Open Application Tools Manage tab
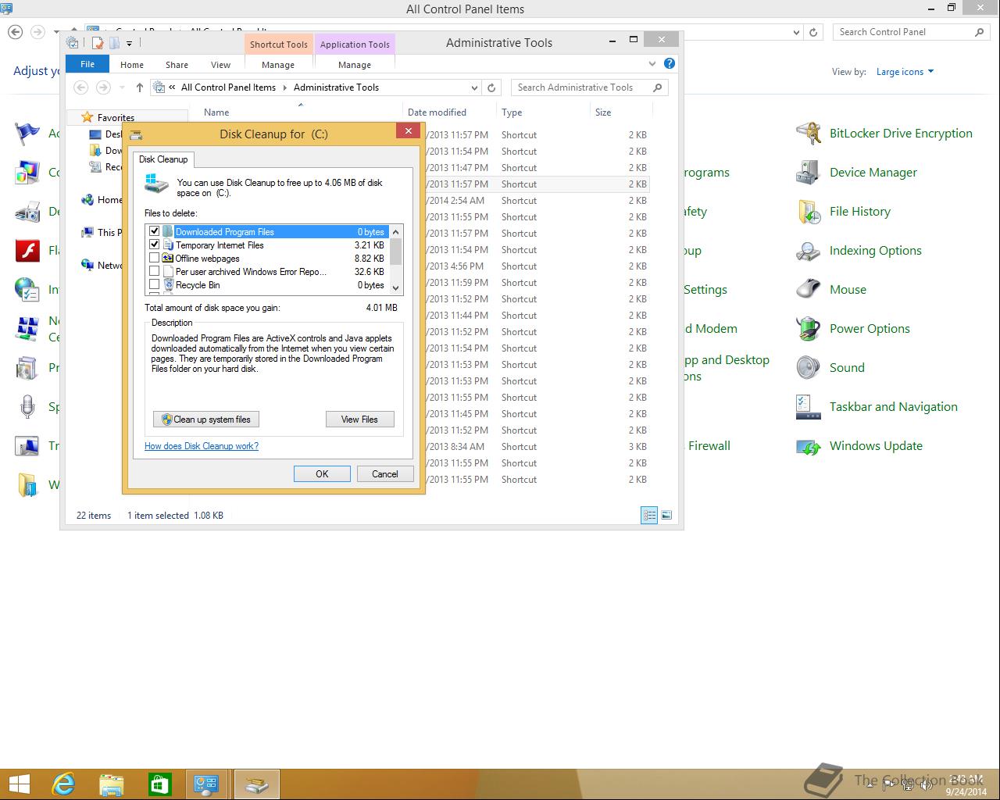 point(355,65)
